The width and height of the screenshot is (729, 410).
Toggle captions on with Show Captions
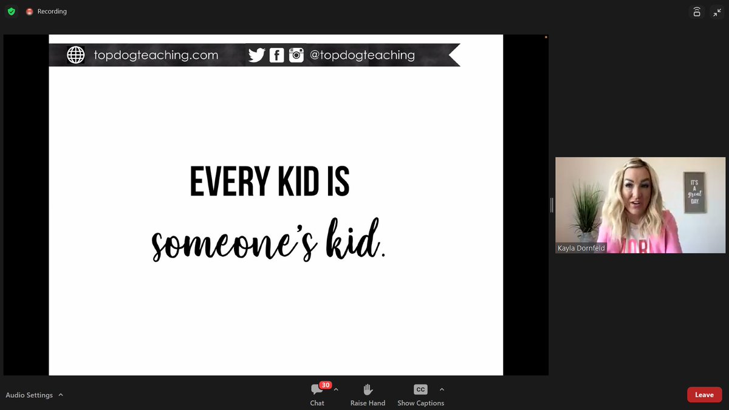pos(420,395)
